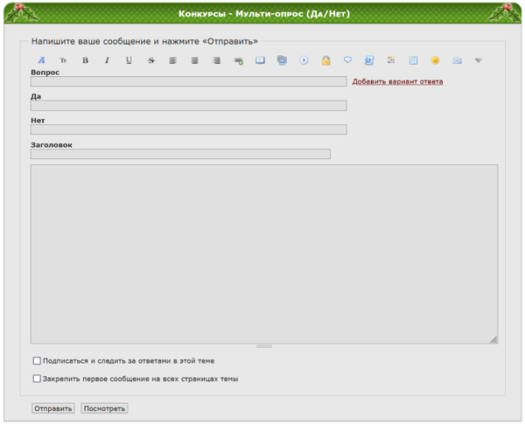Click the Добавить вариант ответа link
Image resolution: width=525 pixels, height=425 pixels.
click(397, 81)
